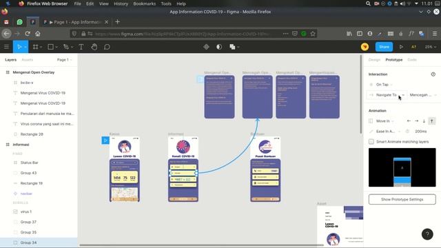Screen dimensions: 441x248
Task: Set animation direction to up arrow
Action: 432,121
